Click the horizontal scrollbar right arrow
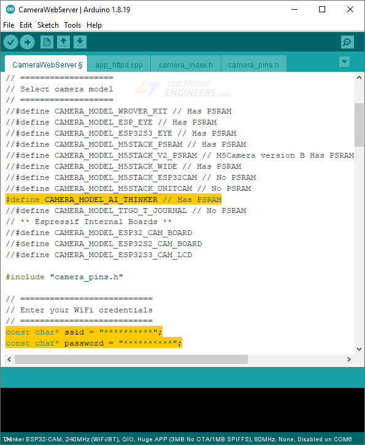This screenshot has height=445, width=365. 349,359
